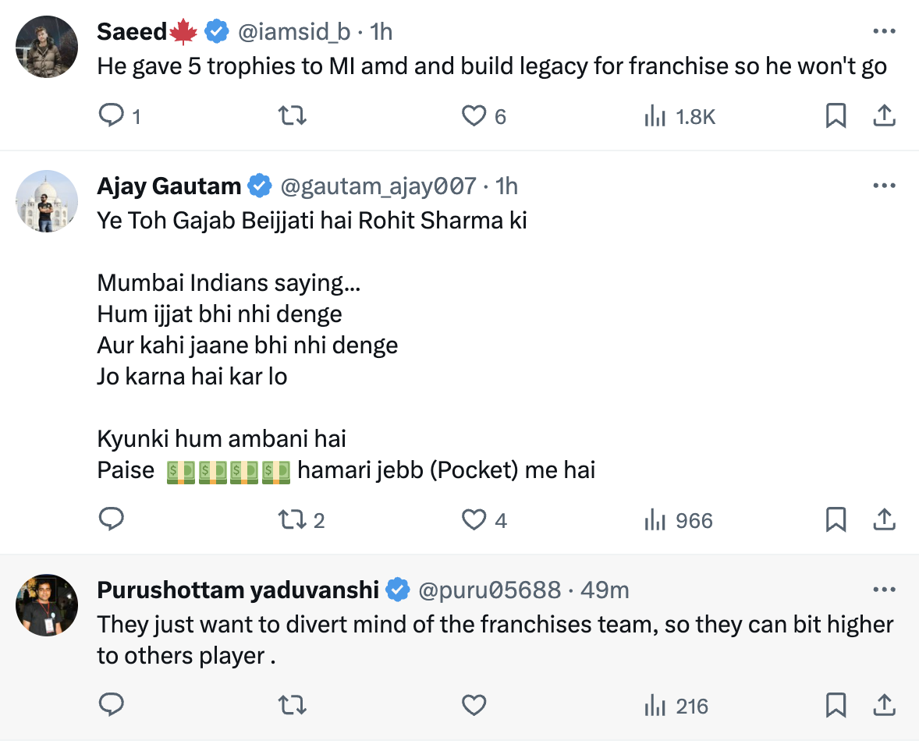Share Ajay Gautam's tweet

click(x=883, y=519)
